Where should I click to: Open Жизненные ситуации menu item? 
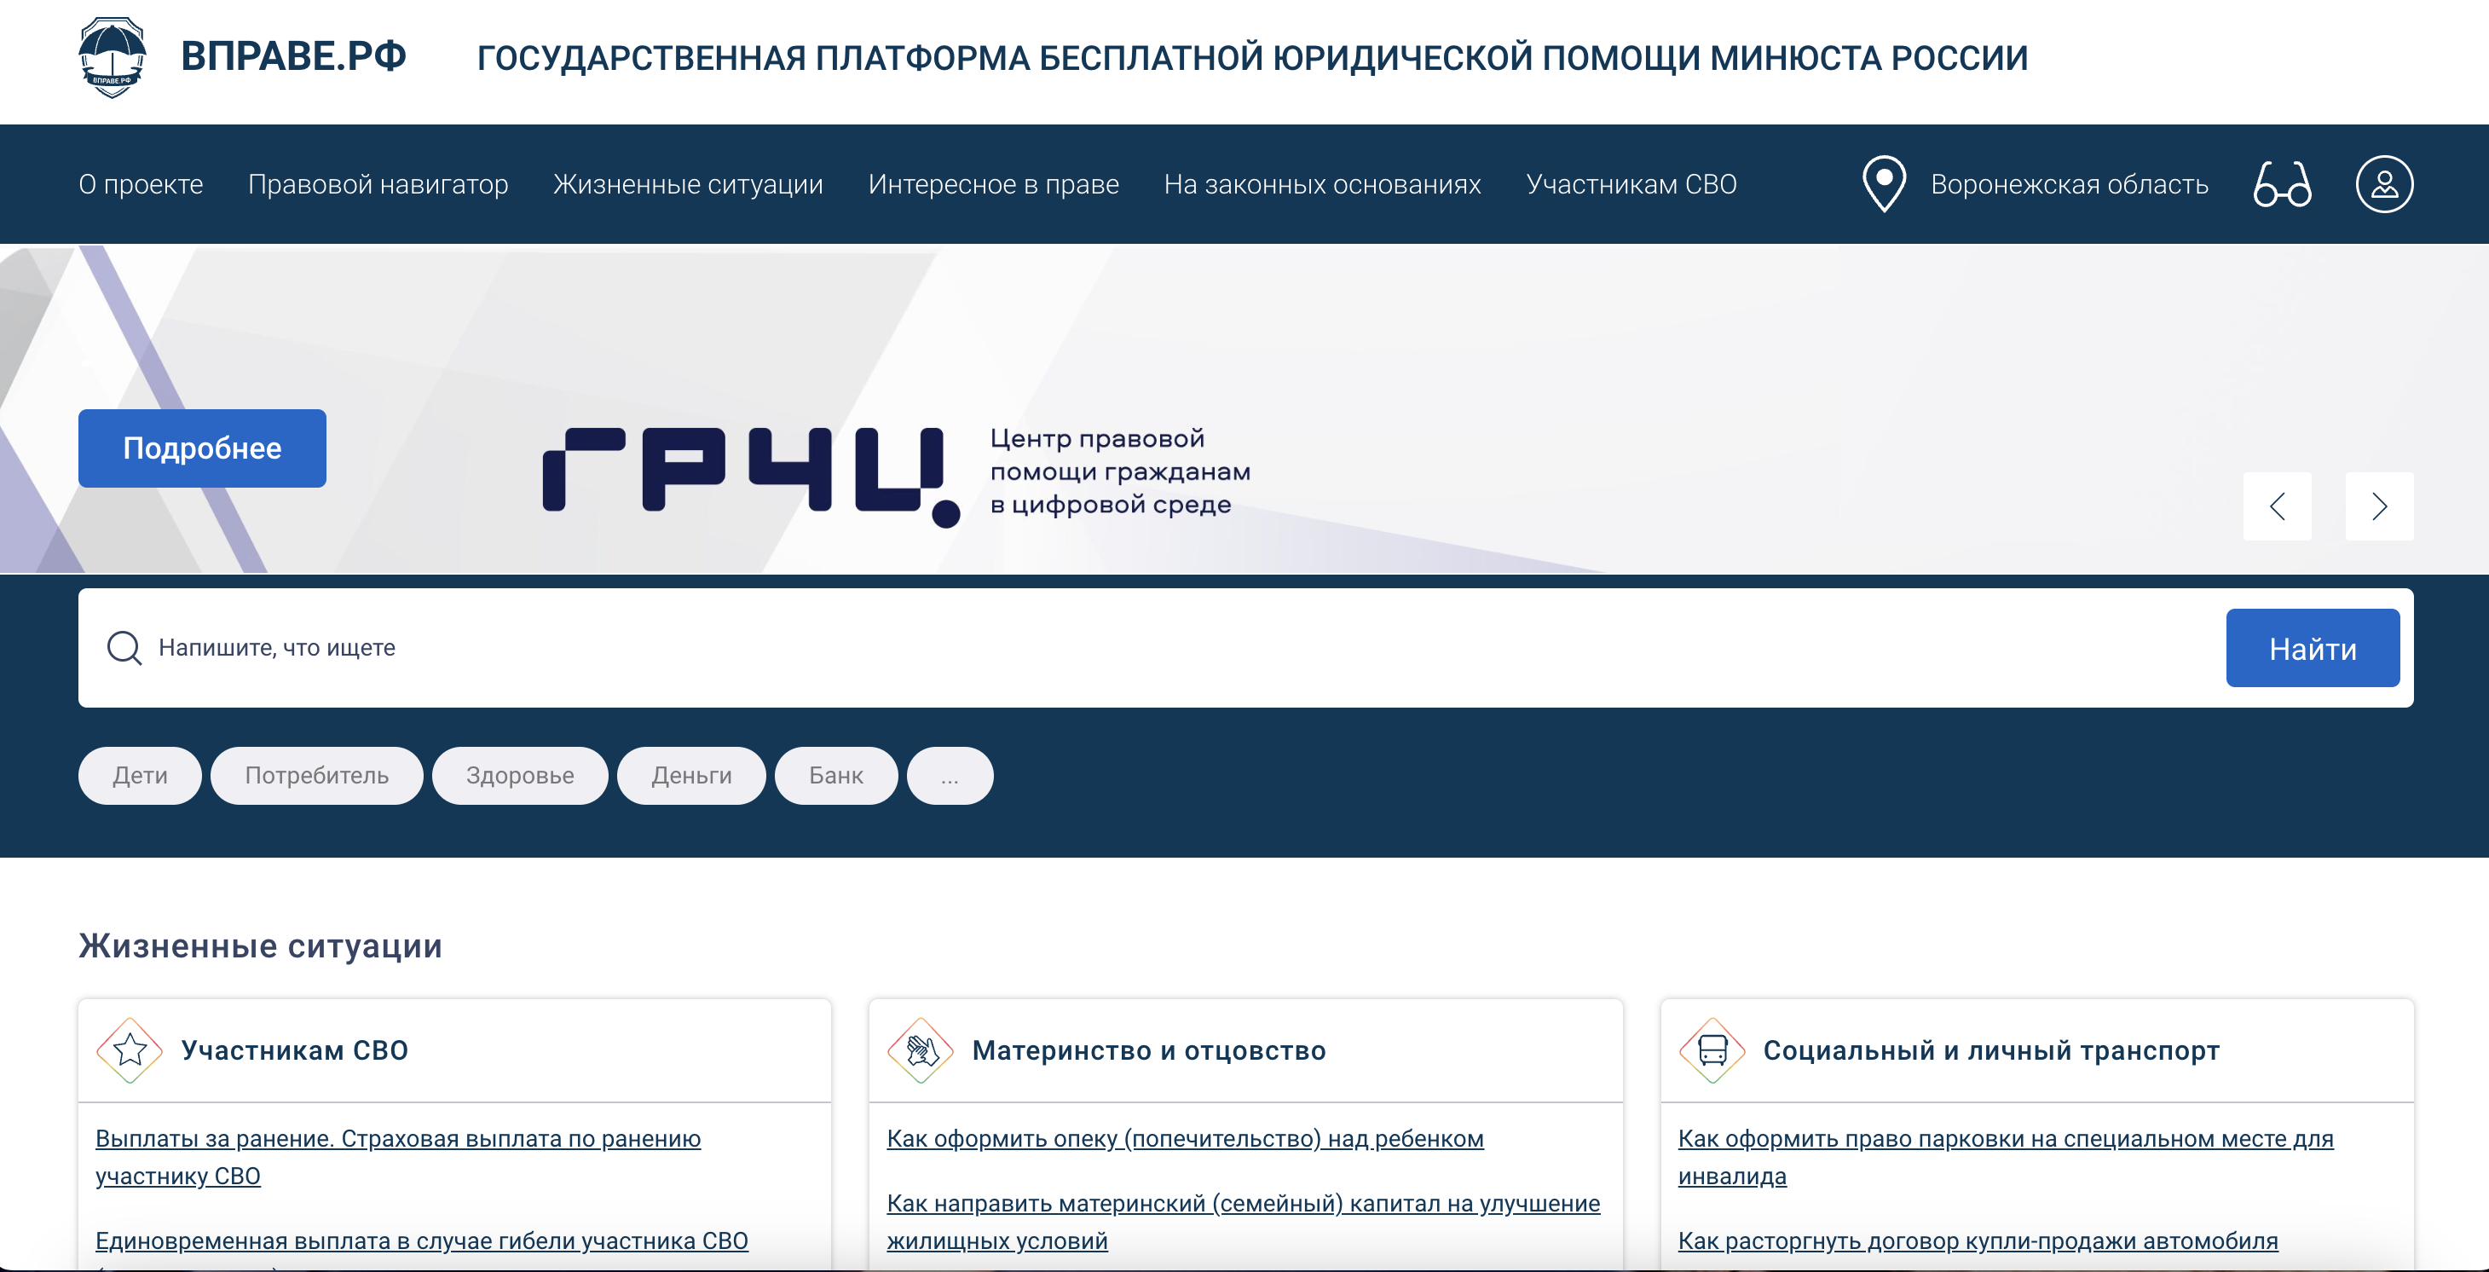(688, 183)
